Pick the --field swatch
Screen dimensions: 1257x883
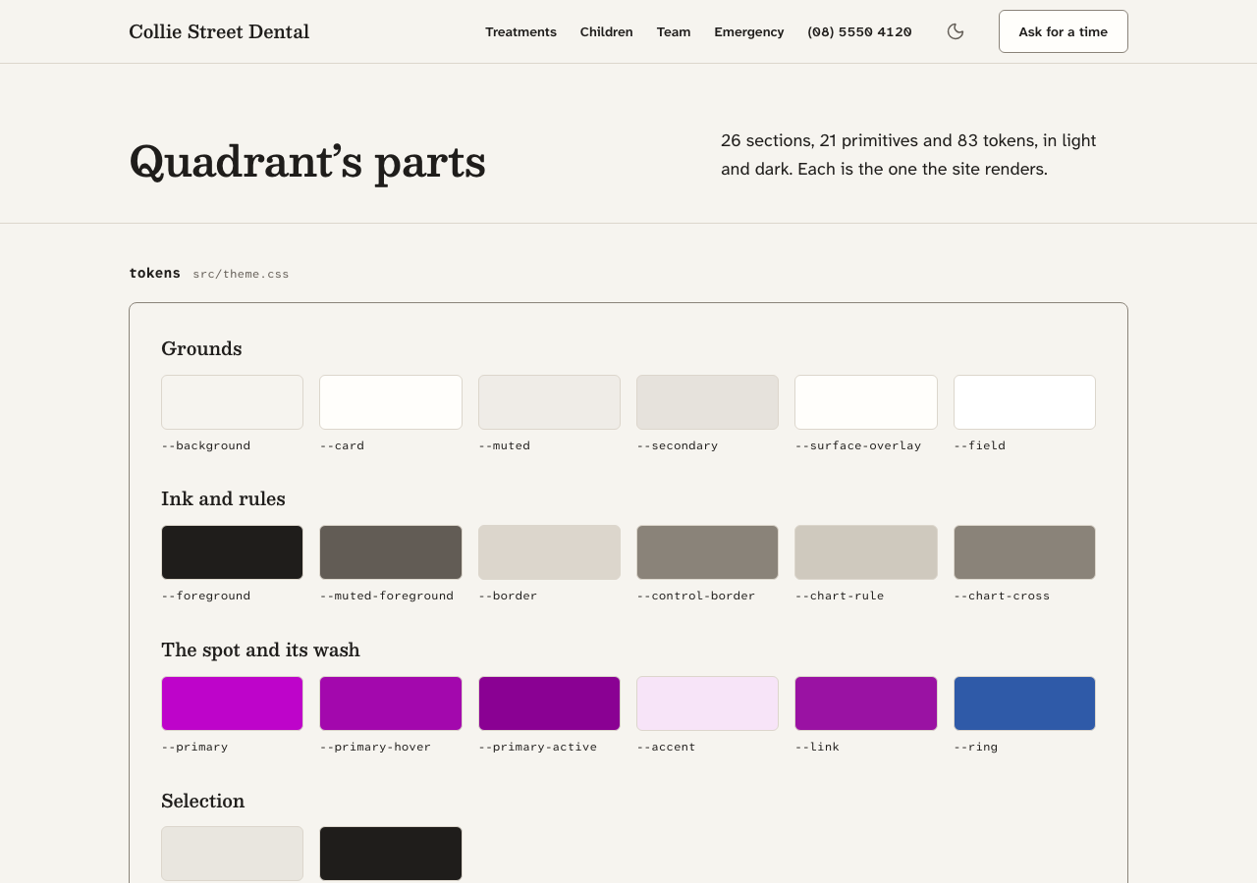[x=1024, y=402]
